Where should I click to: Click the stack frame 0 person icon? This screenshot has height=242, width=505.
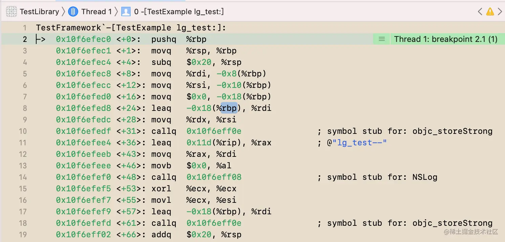126,12
